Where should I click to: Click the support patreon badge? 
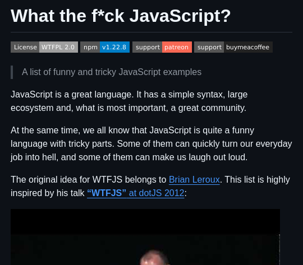point(162,47)
